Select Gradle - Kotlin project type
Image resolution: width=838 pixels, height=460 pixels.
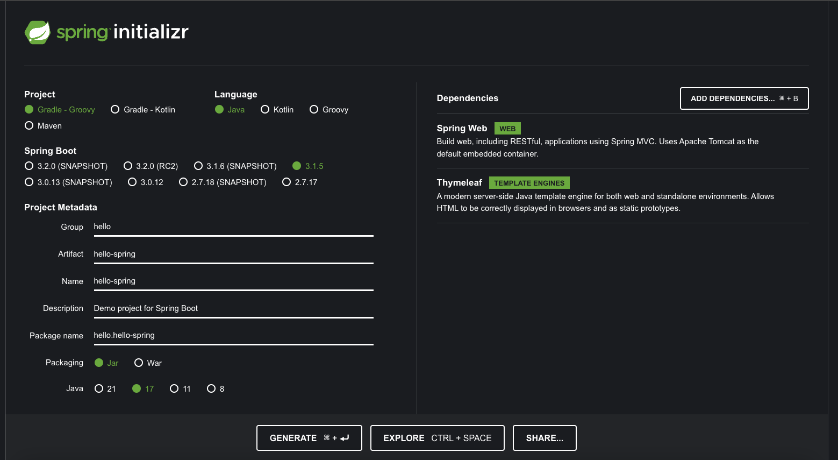pyautogui.click(x=143, y=110)
